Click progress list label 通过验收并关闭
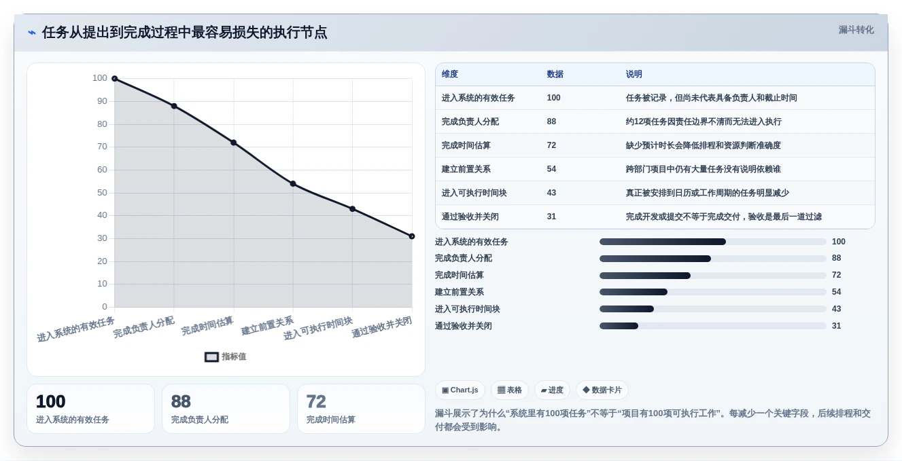 click(x=464, y=326)
